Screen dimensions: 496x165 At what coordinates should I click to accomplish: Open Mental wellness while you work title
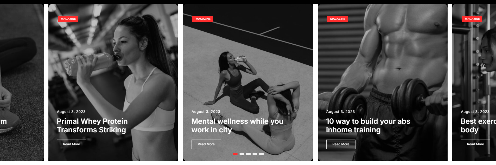coord(237,126)
